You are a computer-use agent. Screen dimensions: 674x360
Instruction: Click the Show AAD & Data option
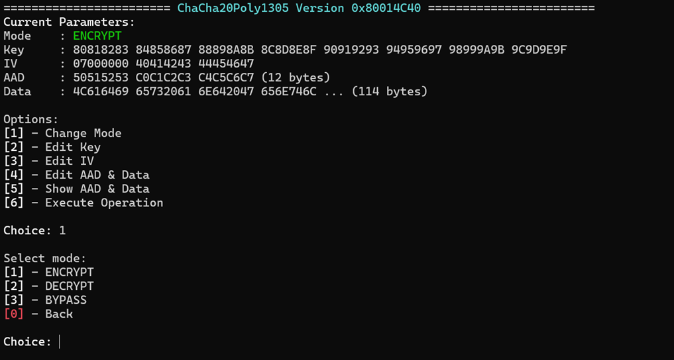[x=76, y=189]
